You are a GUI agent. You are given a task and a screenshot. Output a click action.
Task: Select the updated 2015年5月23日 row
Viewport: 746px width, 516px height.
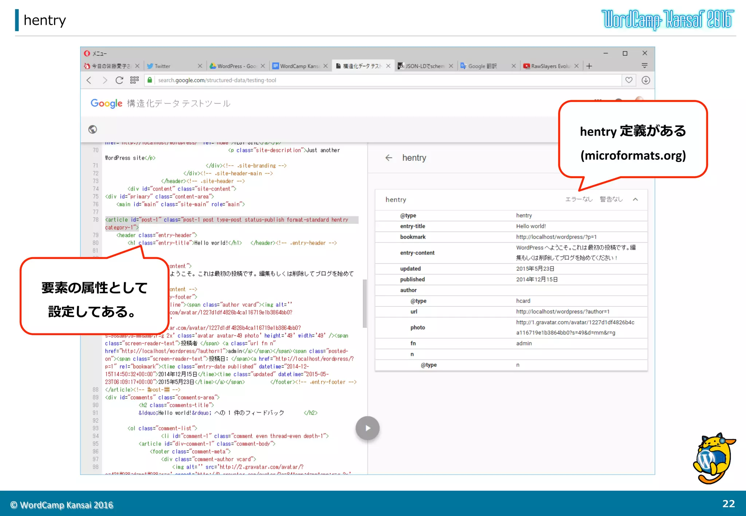pos(511,269)
